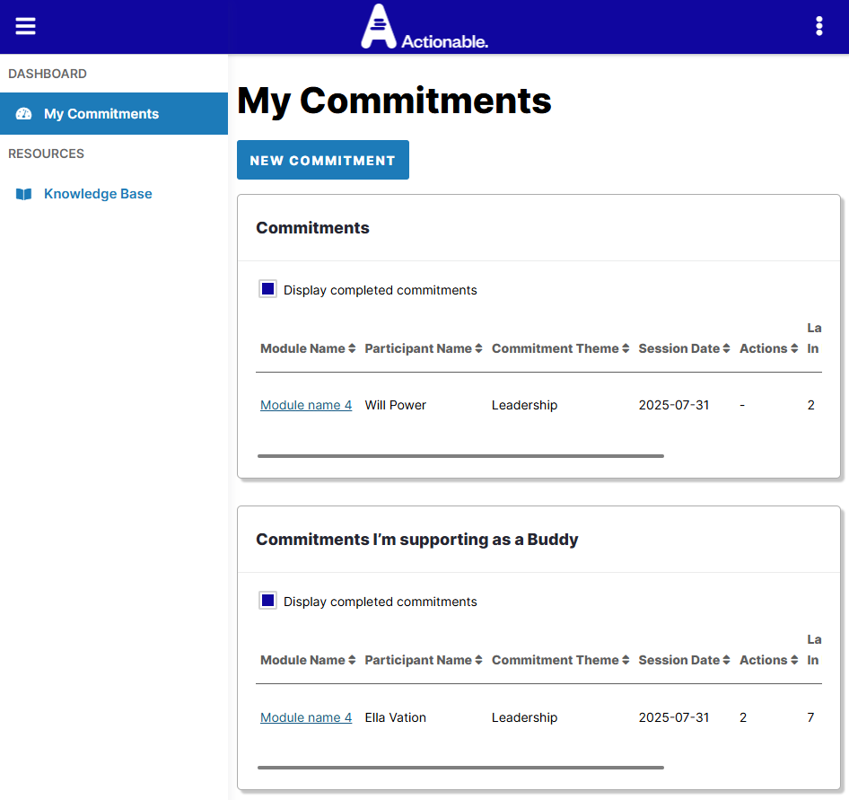The height and width of the screenshot is (800, 849).
Task: Click the Actionable logo in header
Action: (424, 27)
